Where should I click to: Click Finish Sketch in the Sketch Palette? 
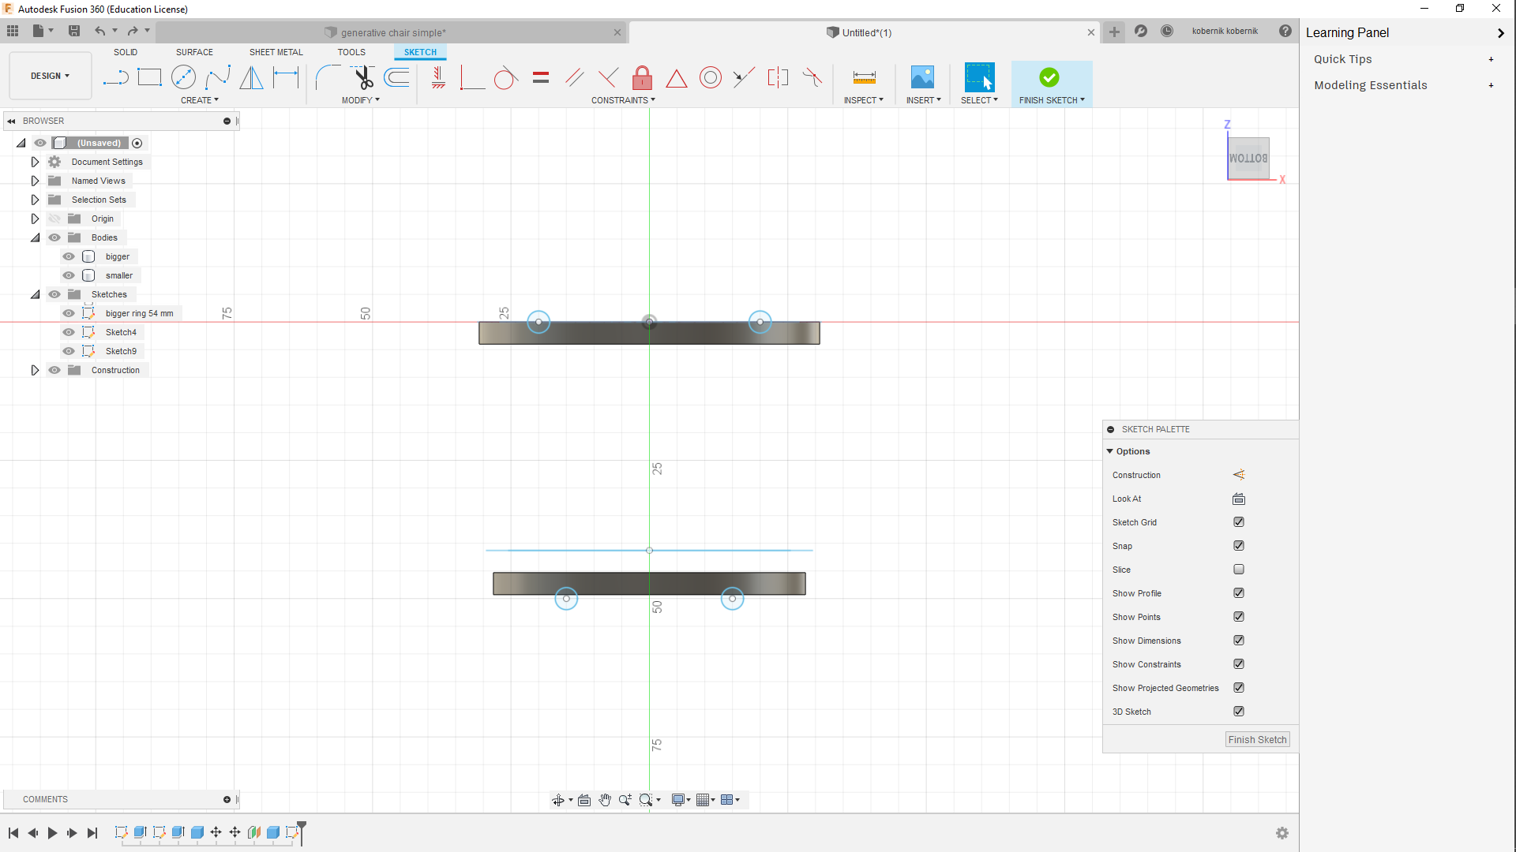coord(1256,739)
